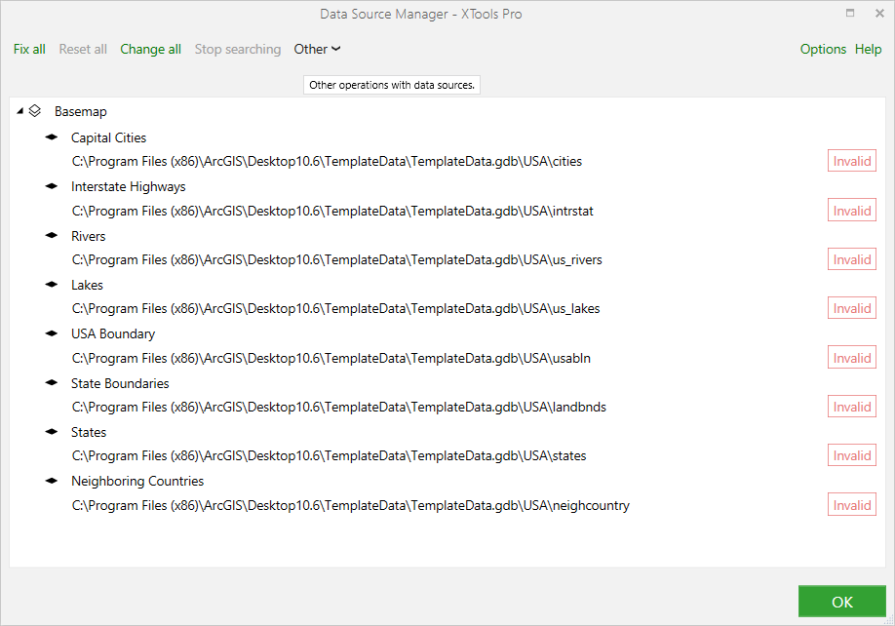Click Change all data sources
The height and width of the screenshot is (626, 895).
(x=151, y=49)
